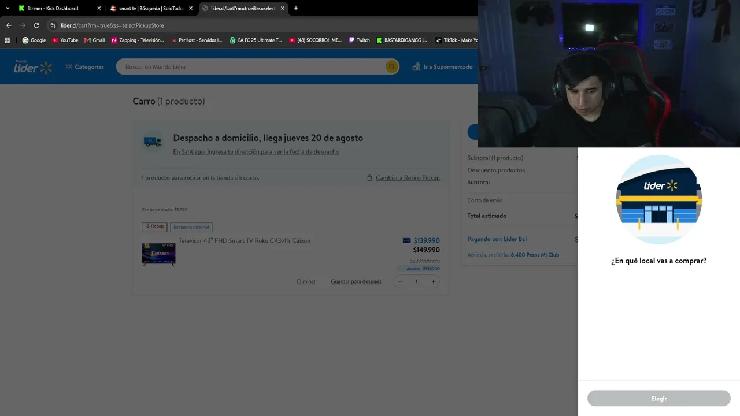Click the ¿En qué local vas a comprar? heading
Image resolution: width=740 pixels, height=416 pixels.
pos(659,261)
